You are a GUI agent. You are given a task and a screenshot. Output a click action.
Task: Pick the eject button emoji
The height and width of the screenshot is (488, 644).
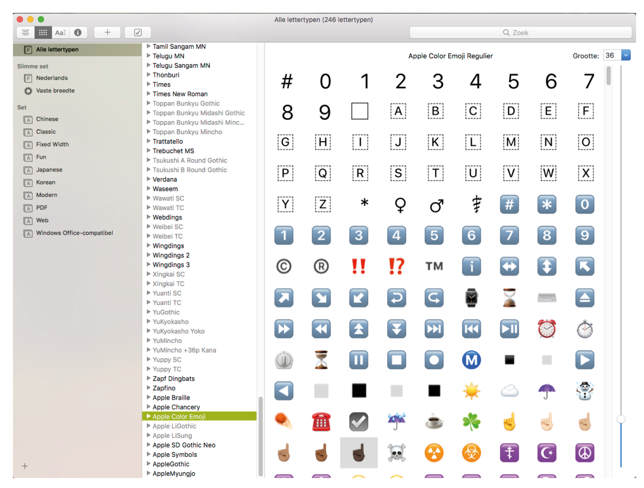(585, 298)
